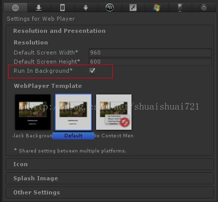Choose the No Context Menu template thumbnail

[x=114, y=112]
